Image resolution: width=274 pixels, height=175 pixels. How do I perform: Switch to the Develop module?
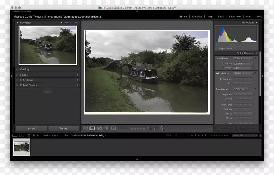click(197, 17)
